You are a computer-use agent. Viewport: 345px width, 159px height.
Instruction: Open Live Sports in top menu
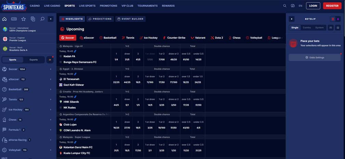click(x=87, y=6)
